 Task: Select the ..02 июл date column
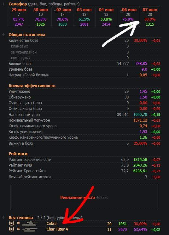tap(62, 17)
